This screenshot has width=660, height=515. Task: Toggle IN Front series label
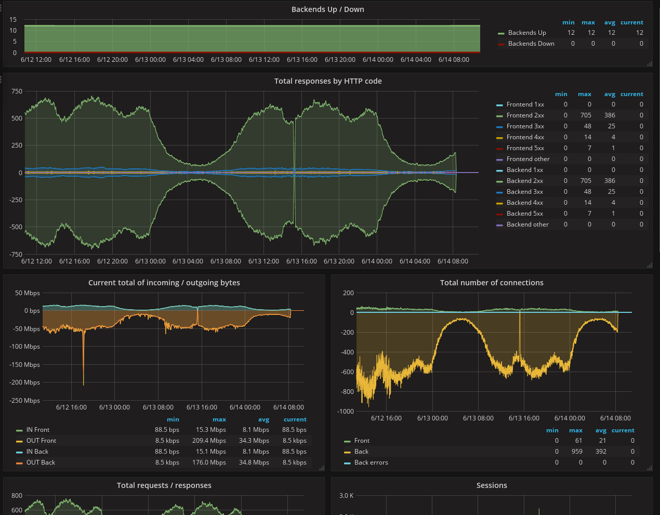coord(38,430)
